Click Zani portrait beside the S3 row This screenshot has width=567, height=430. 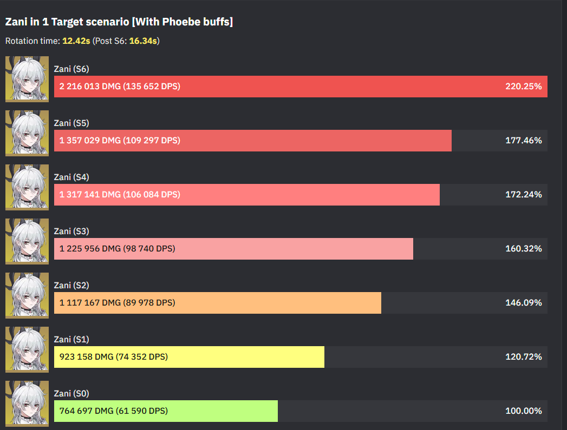click(27, 241)
